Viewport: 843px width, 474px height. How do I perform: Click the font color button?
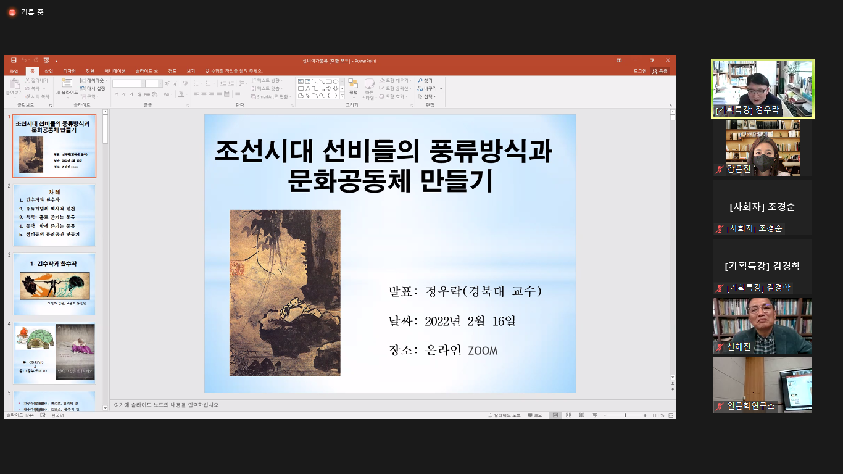coord(181,94)
